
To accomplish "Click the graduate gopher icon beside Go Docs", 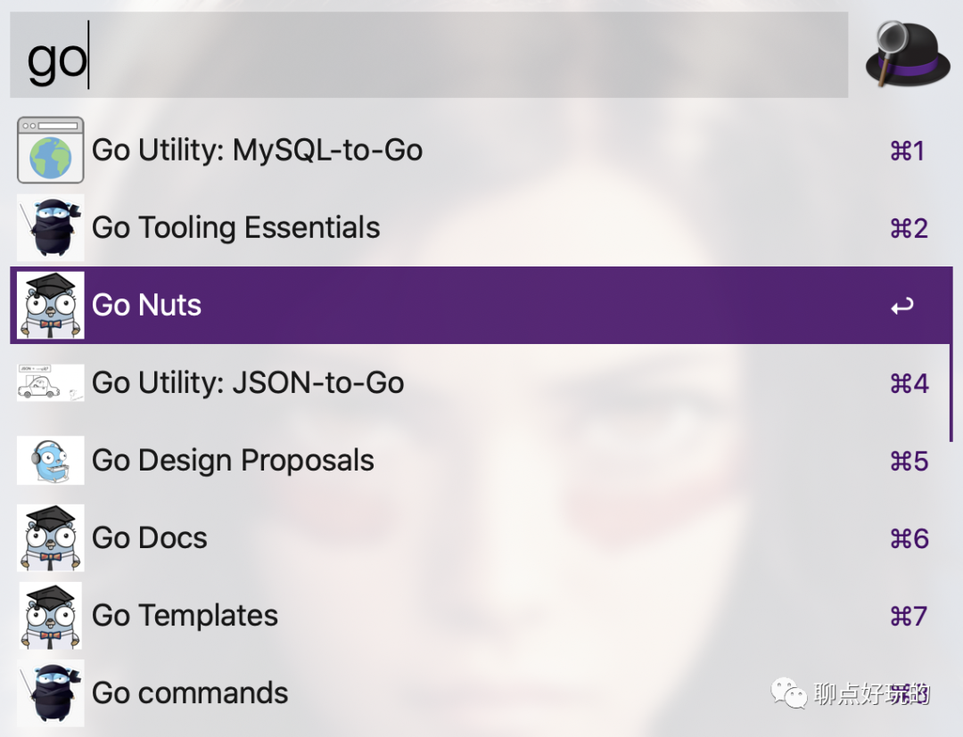I will (x=50, y=537).
